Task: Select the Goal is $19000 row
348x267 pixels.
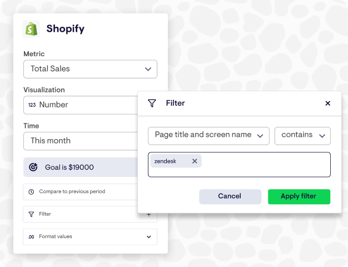Action: click(x=81, y=167)
